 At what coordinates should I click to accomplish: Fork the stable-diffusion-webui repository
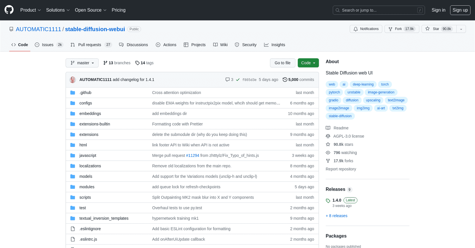tap(402, 29)
